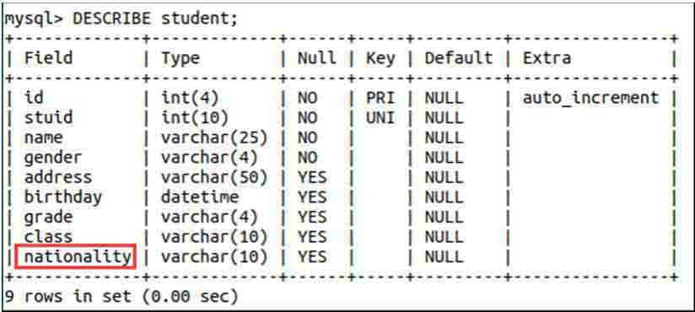This screenshot has height=312, width=695.
Task: Select the gender field name
Action: pyautogui.click(x=53, y=158)
